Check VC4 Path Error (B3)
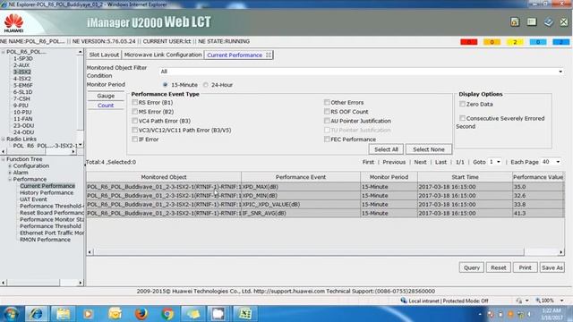The image size is (573, 322). [x=135, y=121]
